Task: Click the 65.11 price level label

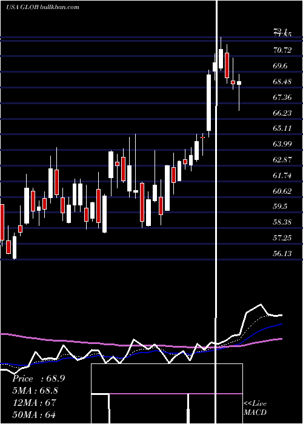Action: tap(282, 128)
